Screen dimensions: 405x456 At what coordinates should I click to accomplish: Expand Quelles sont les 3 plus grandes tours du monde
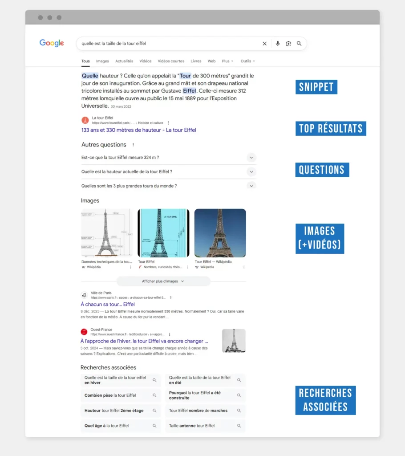coord(251,185)
